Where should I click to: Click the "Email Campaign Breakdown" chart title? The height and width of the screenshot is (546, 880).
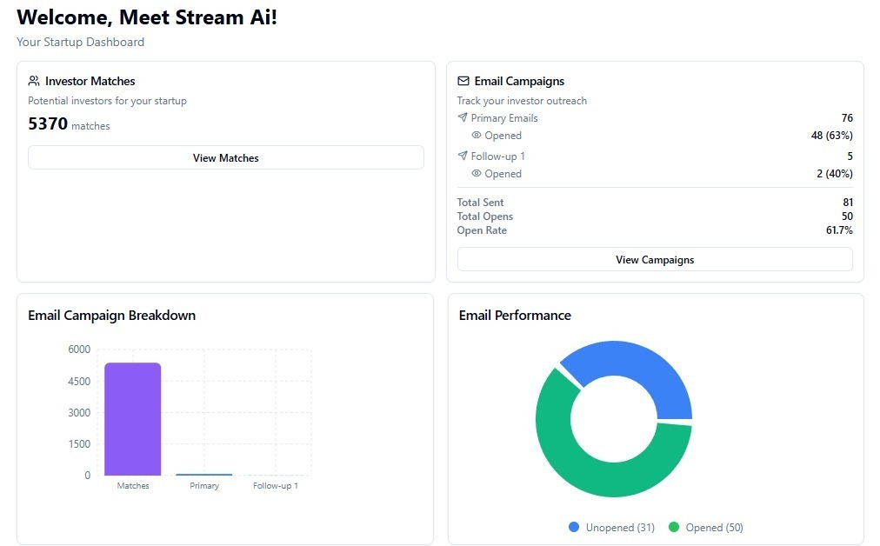pos(111,316)
